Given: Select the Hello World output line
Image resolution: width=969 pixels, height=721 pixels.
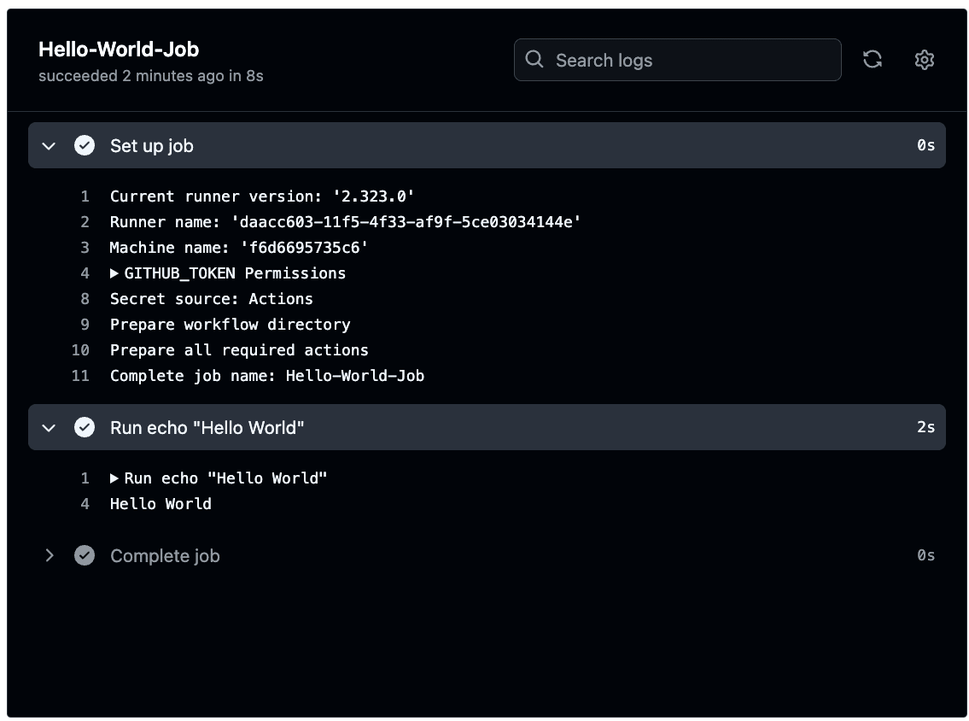Looking at the screenshot, I should coord(161,504).
